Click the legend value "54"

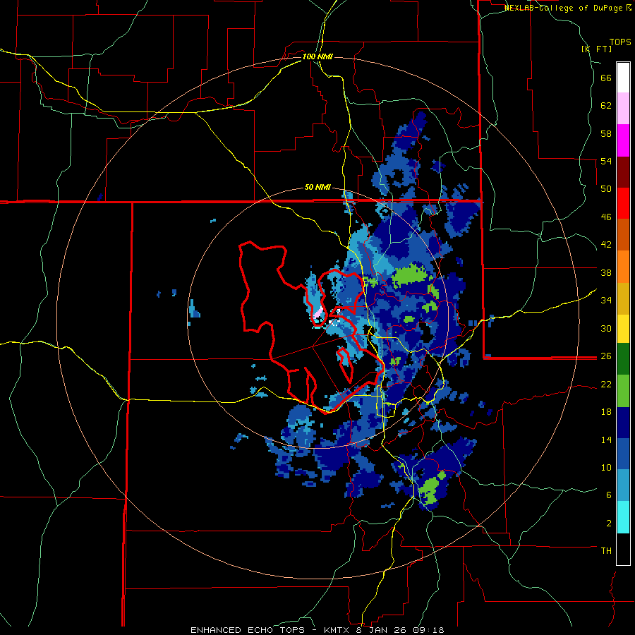pos(606,161)
